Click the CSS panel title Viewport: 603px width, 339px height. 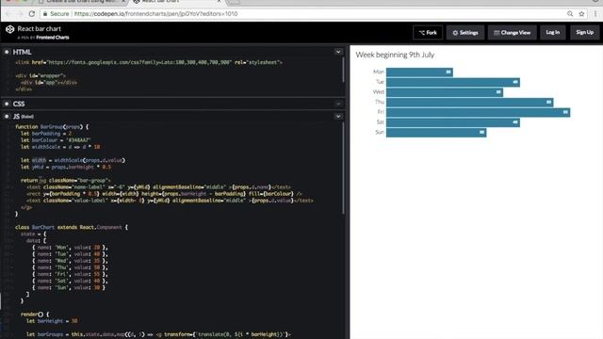click(19, 104)
